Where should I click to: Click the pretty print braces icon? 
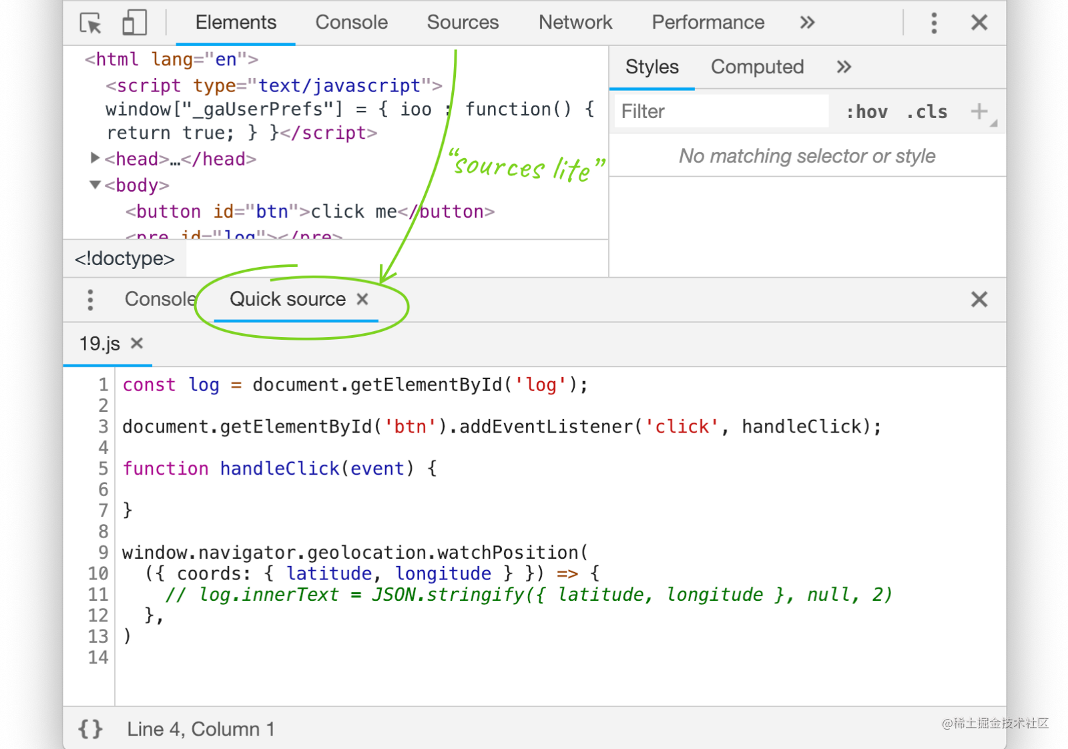pyautogui.click(x=91, y=729)
